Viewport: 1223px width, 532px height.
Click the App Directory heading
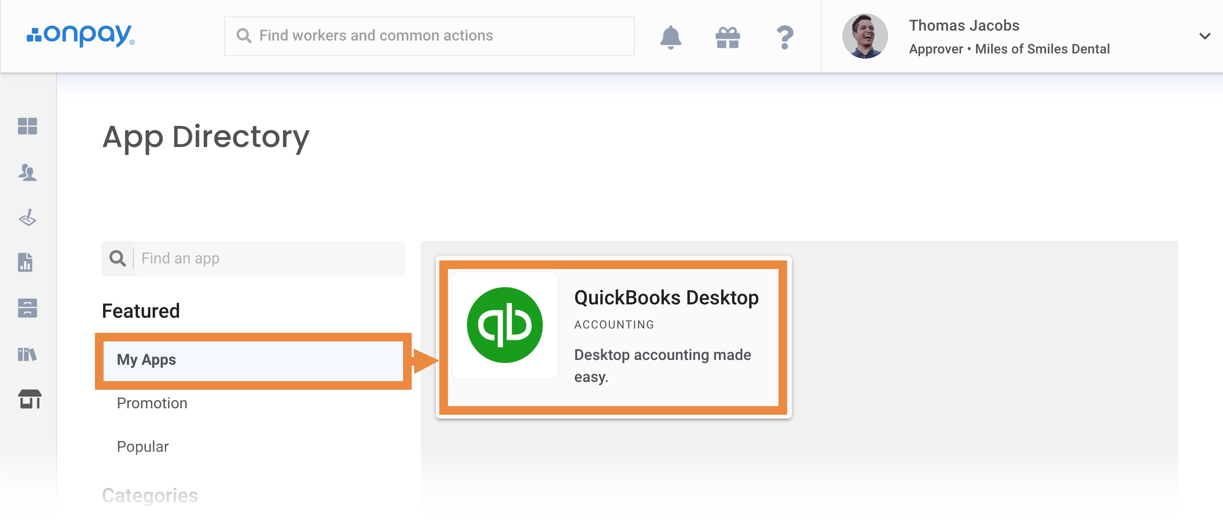click(205, 137)
